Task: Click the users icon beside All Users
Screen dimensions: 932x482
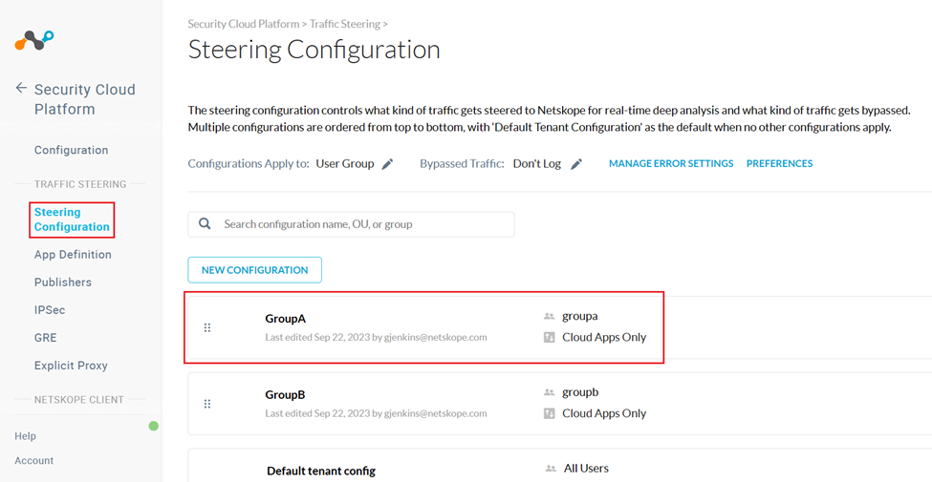Action: [551, 469]
